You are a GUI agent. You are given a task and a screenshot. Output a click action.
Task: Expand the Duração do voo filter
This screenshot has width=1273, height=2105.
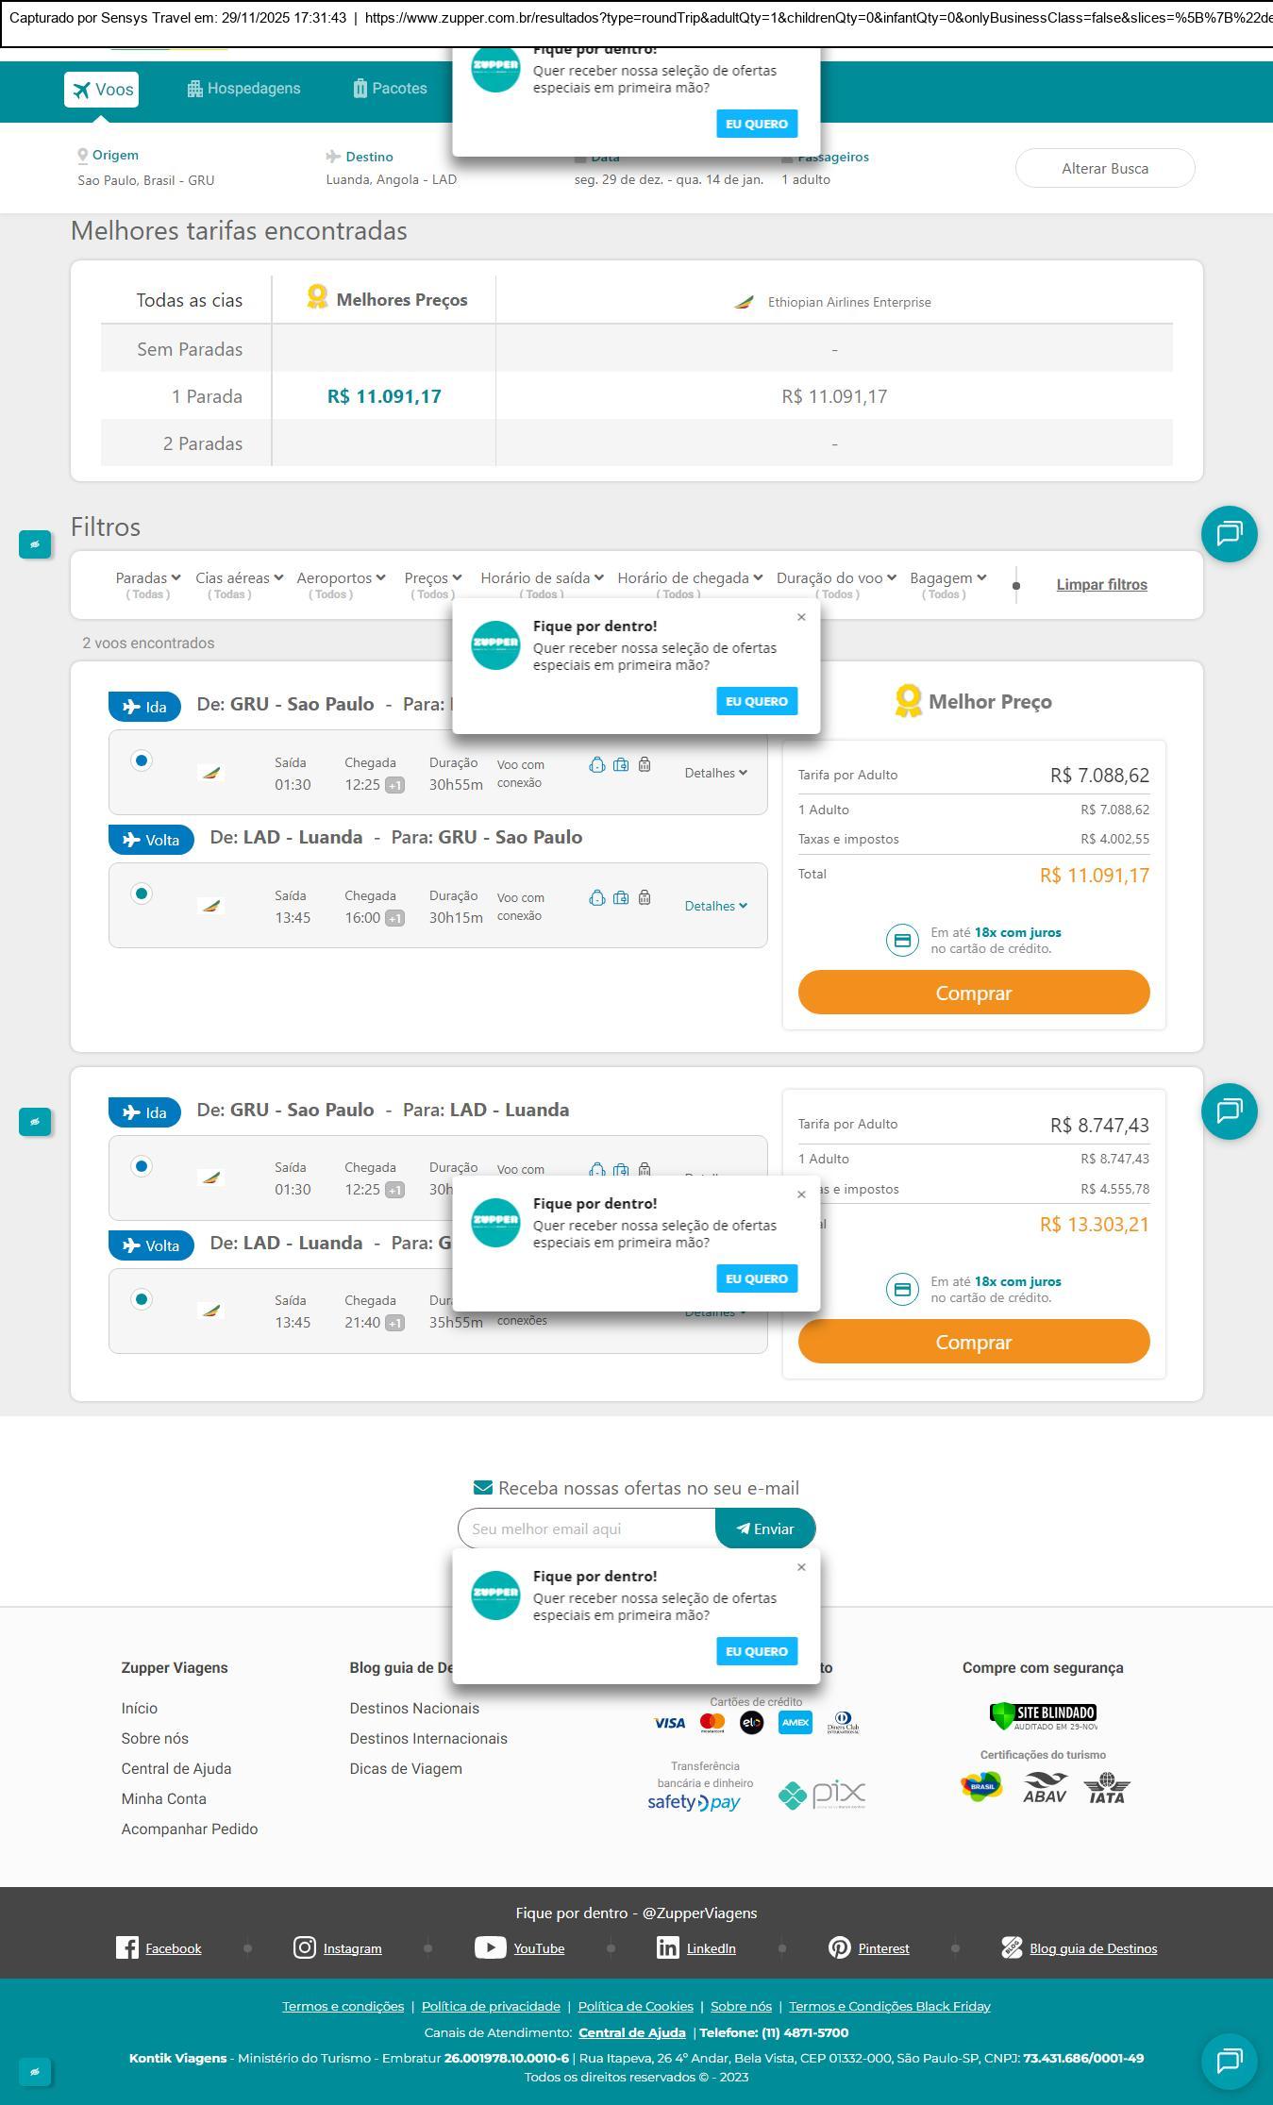tap(836, 577)
